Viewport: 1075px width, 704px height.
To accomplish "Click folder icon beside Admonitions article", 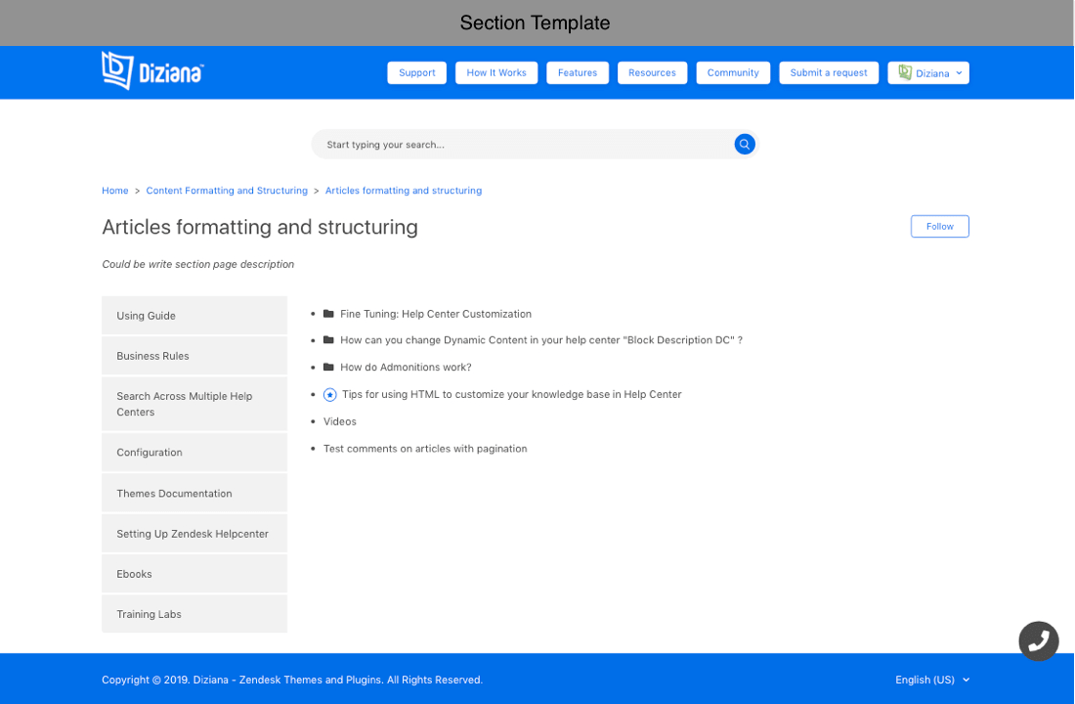I will [x=328, y=368].
